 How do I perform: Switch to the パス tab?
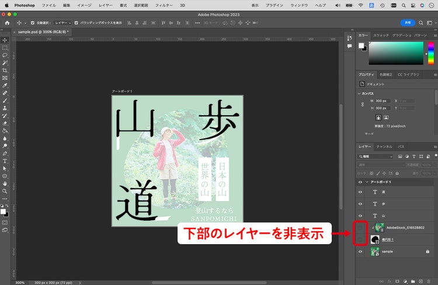click(401, 147)
